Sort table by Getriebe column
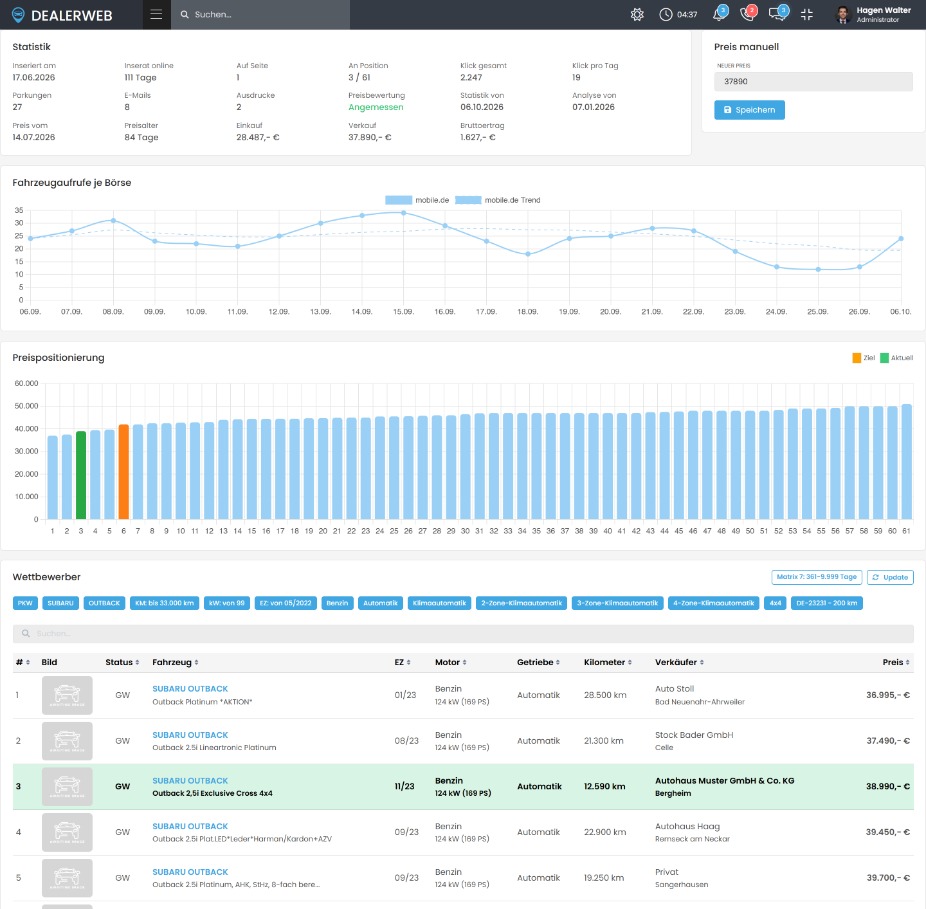 coord(538,663)
